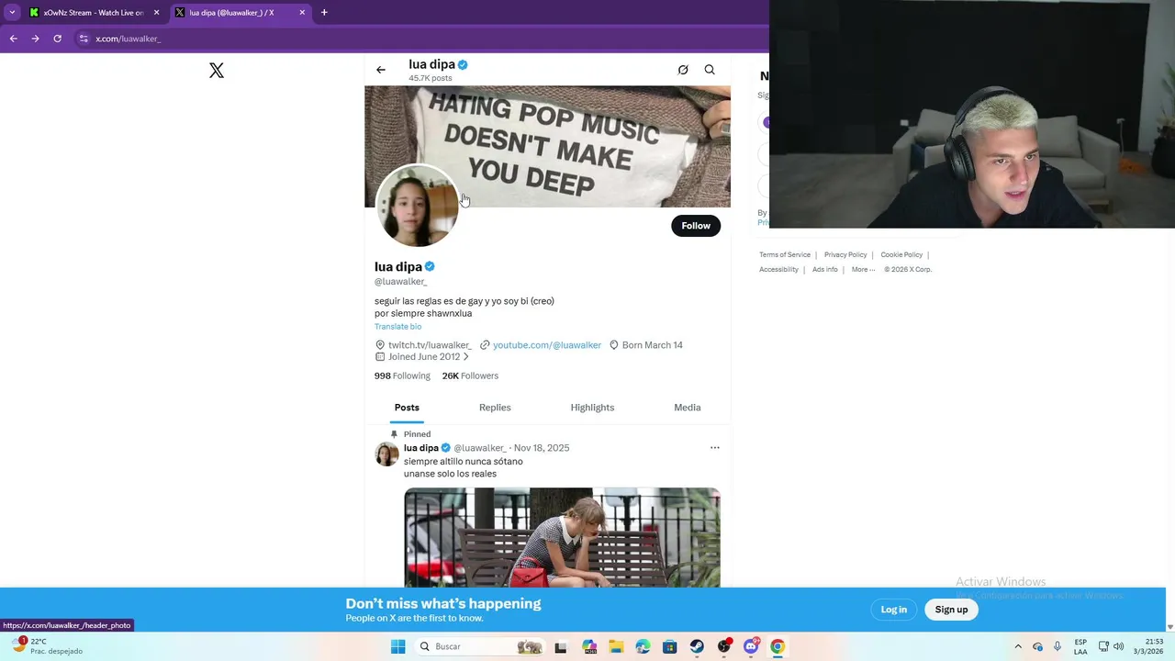Click Sign up button
The height and width of the screenshot is (661, 1175).
951,610
